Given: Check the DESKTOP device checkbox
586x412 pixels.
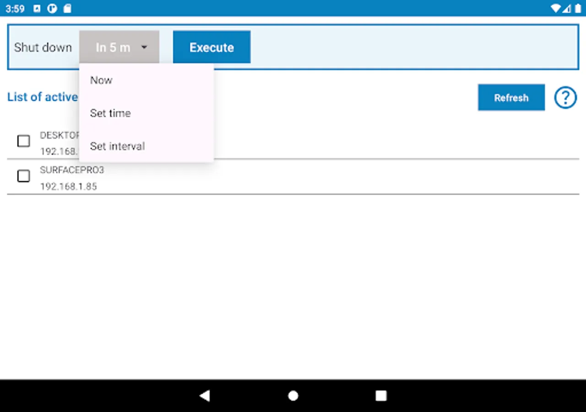Looking at the screenshot, I should (23, 141).
